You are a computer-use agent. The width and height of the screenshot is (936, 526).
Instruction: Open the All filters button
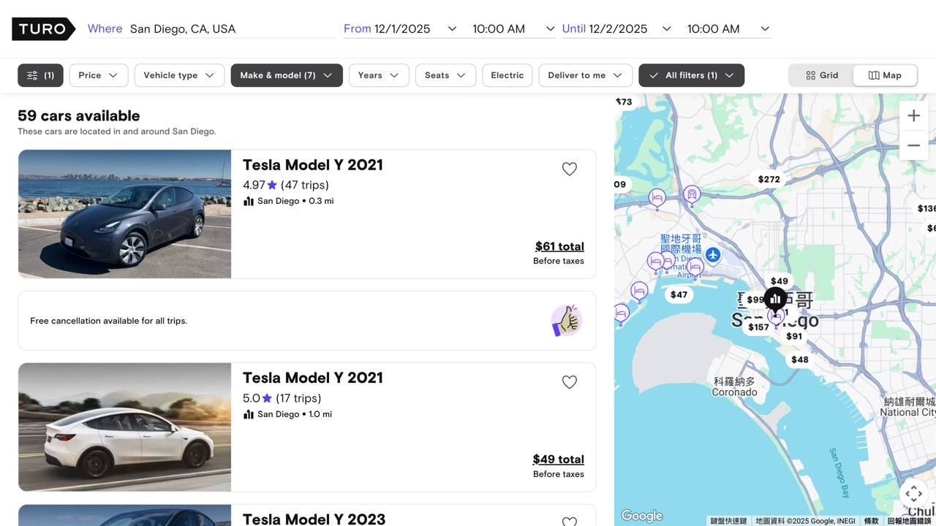pos(691,75)
